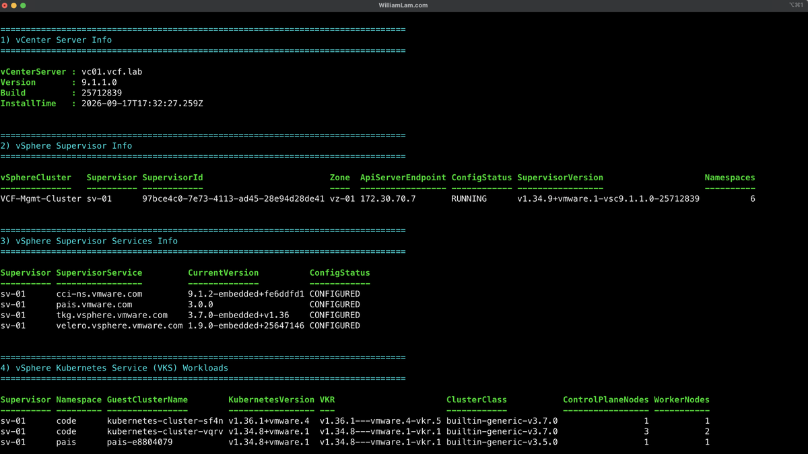The height and width of the screenshot is (454, 808).
Task: Click the '4) vSphere Kubernetes Service (VKS) Workloads' heading
Action: coord(114,368)
